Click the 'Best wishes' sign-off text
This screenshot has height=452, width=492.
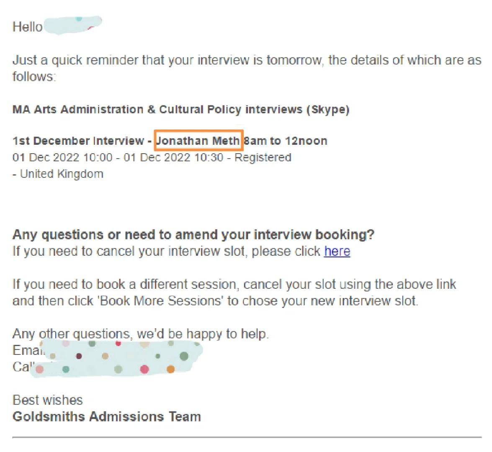point(47,400)
